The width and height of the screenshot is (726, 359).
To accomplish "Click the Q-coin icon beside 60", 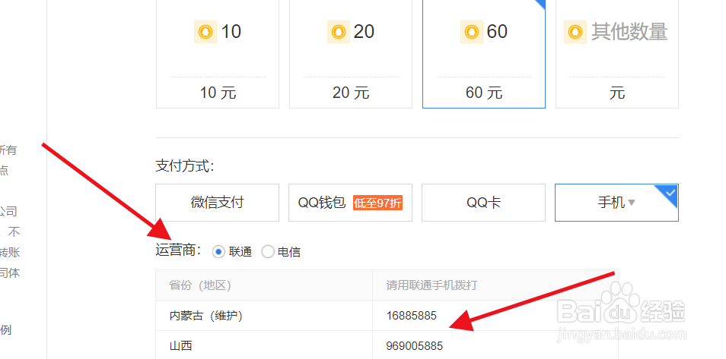I will (472, 32).
